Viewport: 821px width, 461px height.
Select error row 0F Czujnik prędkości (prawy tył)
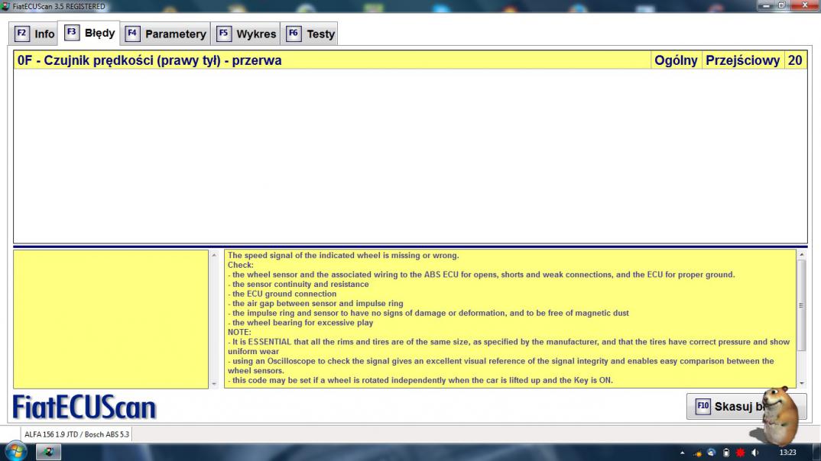coord(411,60)
